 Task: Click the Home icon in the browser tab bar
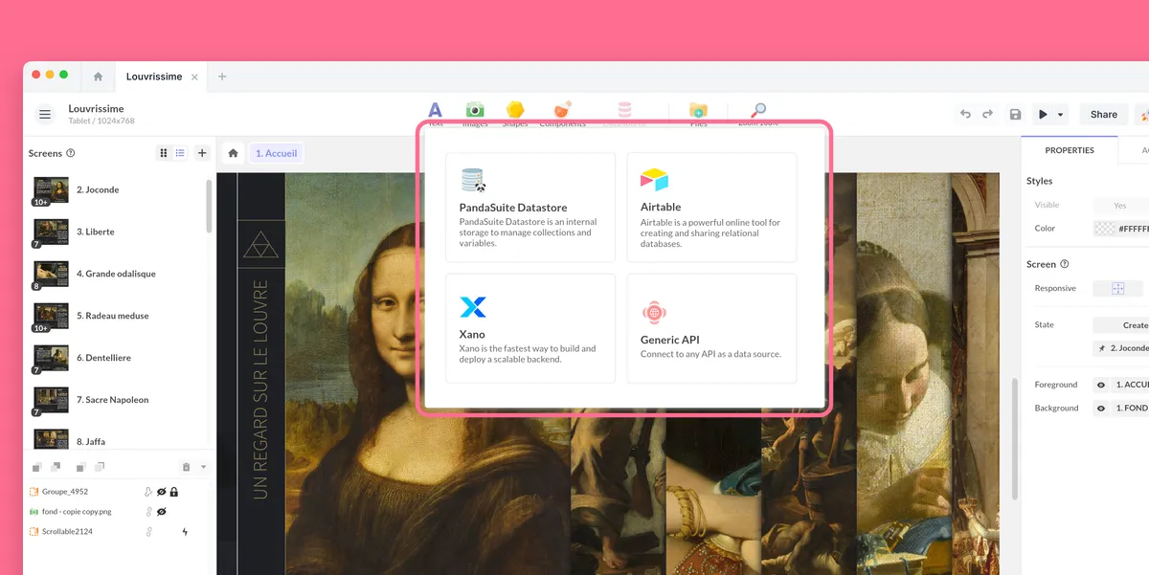(x=98, y=77)
